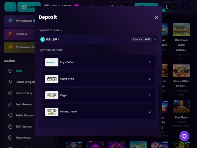Open Table Games category
The image size is (197, 148).
click(24, 115)
